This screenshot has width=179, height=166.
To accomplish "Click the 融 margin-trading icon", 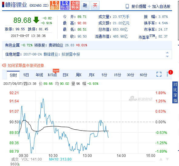I will point(85,5).
